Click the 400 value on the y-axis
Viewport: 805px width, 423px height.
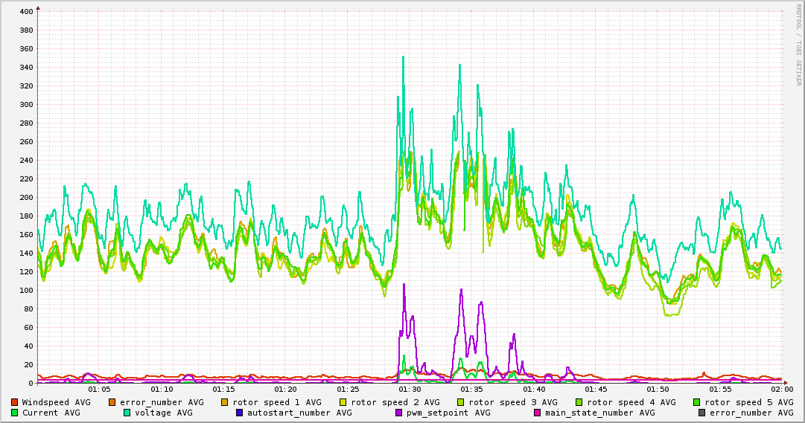pyautogui.click(x=26, y=12)
